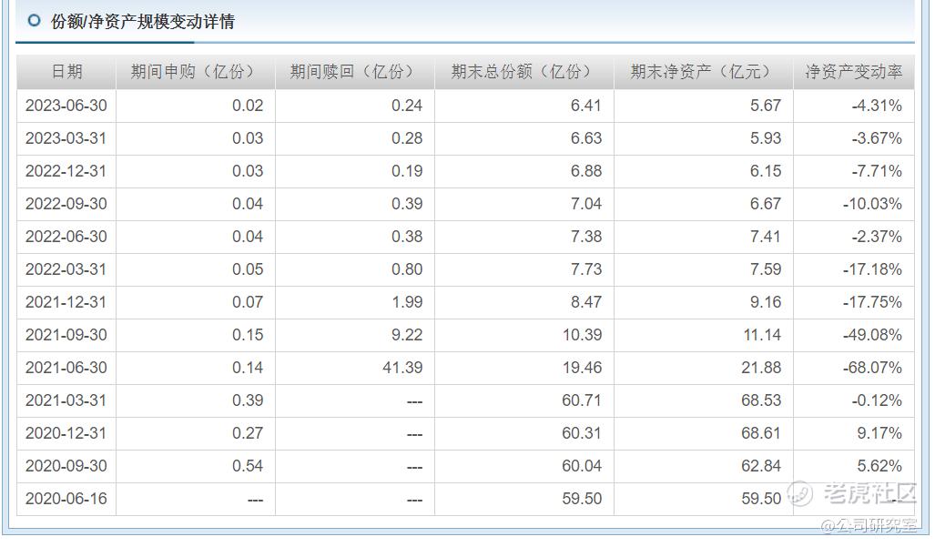Click the 期间赎回（亿份） column header
Viewport: 935px width, 547px height.
point(355,72)
